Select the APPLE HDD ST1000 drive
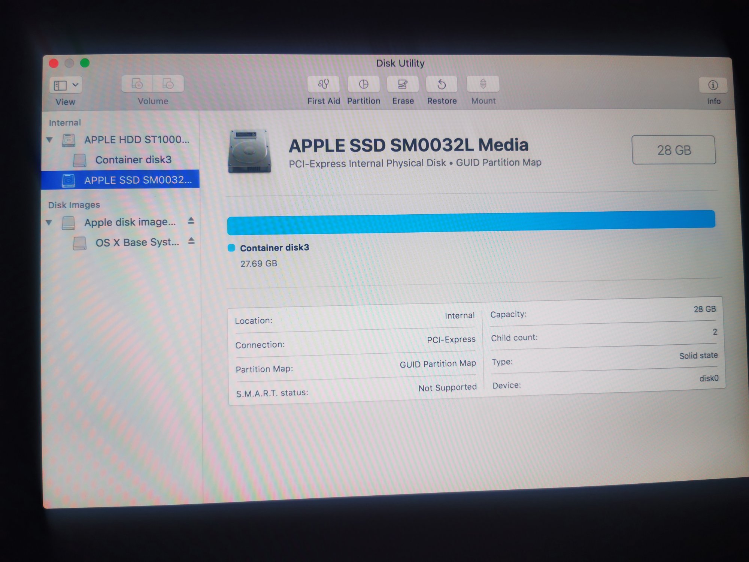Image resolution: width=749 pixels, height=562 pixels. point(136,140)
